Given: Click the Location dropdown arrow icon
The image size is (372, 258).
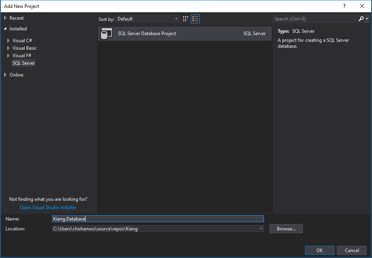Looking at the screenshot, I should [261, 228].
